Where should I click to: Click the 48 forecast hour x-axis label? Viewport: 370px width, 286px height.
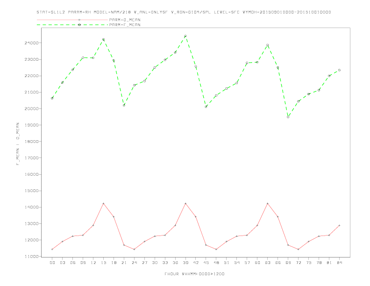coord(216,263)
